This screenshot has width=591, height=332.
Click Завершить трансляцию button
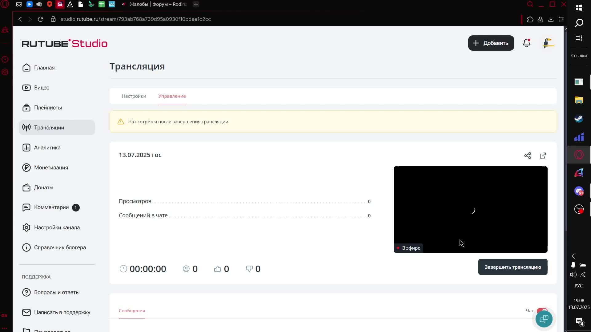513,267
